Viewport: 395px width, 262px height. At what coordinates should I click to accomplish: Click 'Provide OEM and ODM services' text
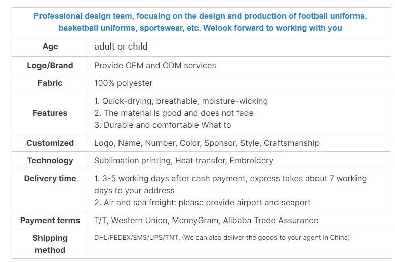tap(155, 65)
